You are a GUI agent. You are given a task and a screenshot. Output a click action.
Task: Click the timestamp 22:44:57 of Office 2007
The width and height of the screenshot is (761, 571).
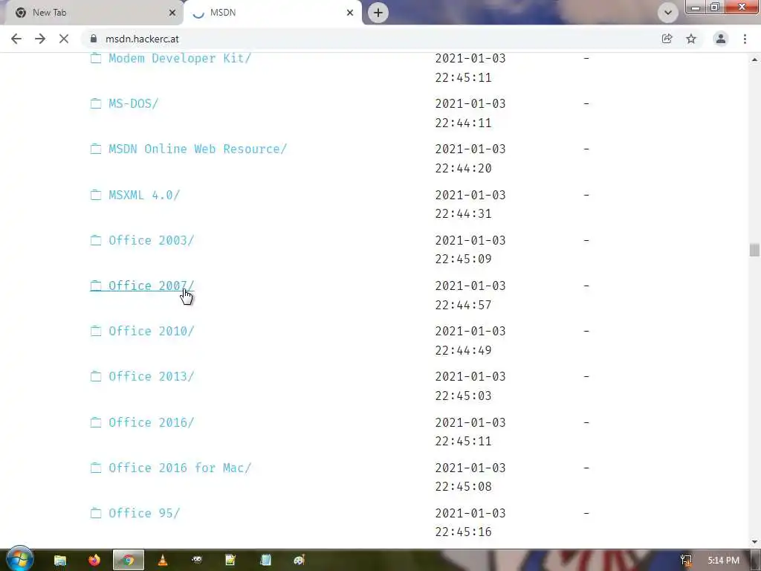point(464,305)
